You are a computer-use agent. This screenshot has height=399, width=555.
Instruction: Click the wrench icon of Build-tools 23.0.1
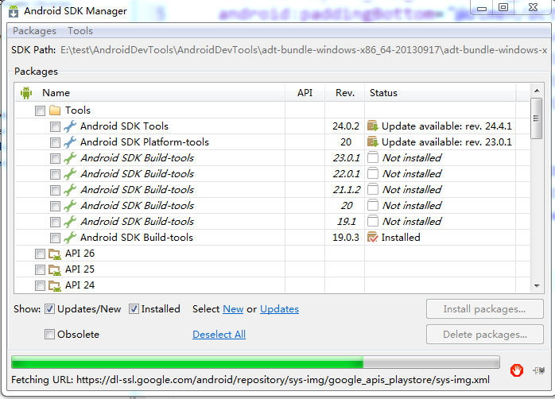point(70,158)
